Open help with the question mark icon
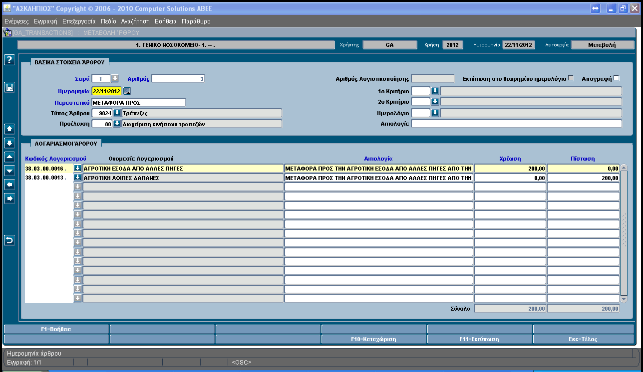643x372 pixels. tap(9, 60)
